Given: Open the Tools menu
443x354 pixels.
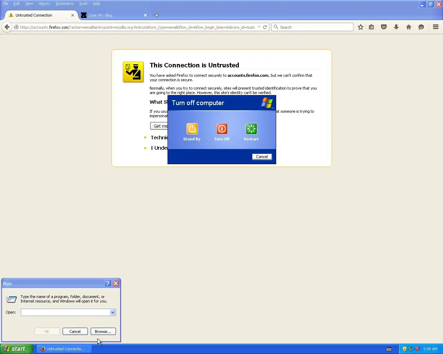Looking at the screenshot, I should 83,3.
